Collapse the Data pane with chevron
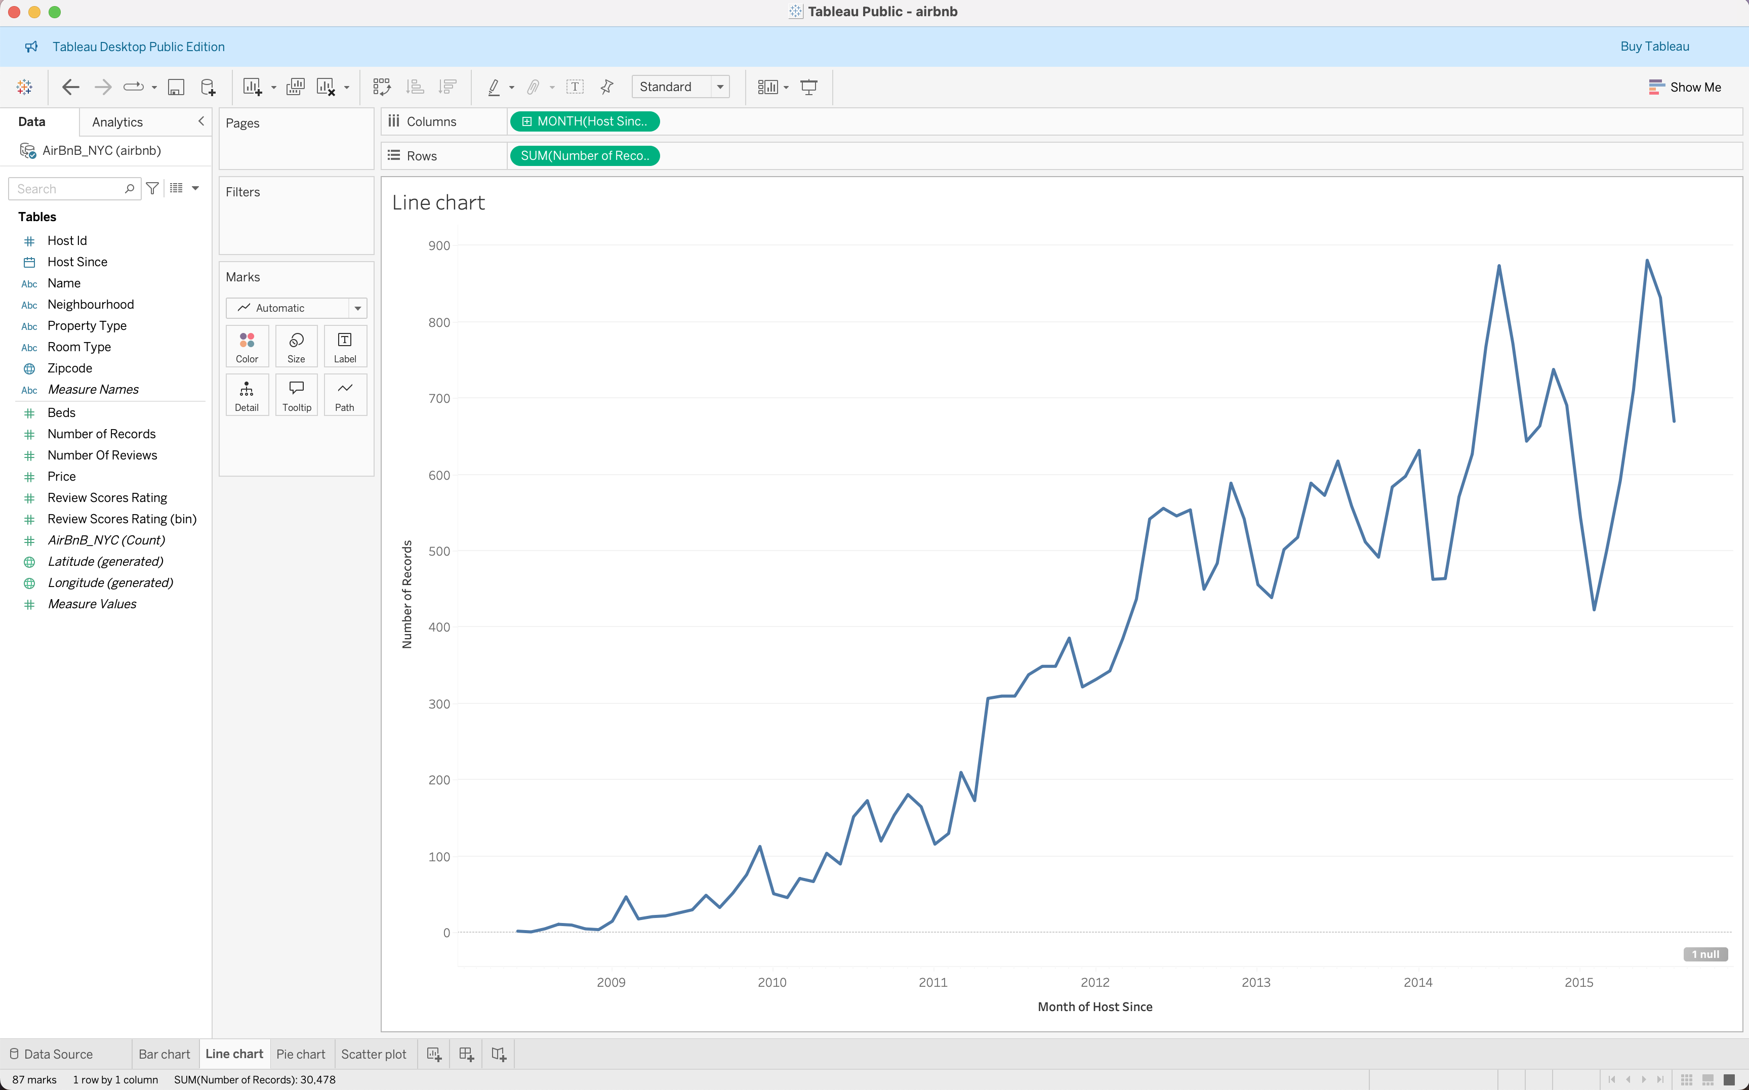The width and height of the screenshot is (1749, 1090). (x=201, y=121)
